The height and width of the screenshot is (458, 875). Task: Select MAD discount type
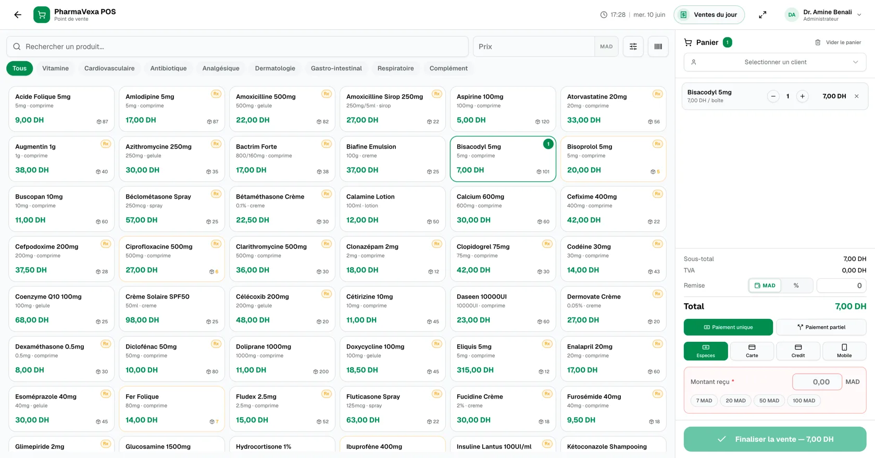pyautogui.click(x=765, y=286)
